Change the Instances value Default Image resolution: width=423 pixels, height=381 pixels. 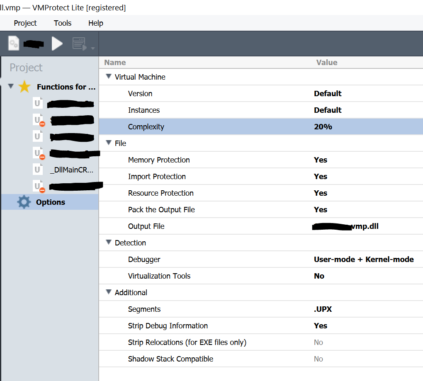click(x=328, y=110)
